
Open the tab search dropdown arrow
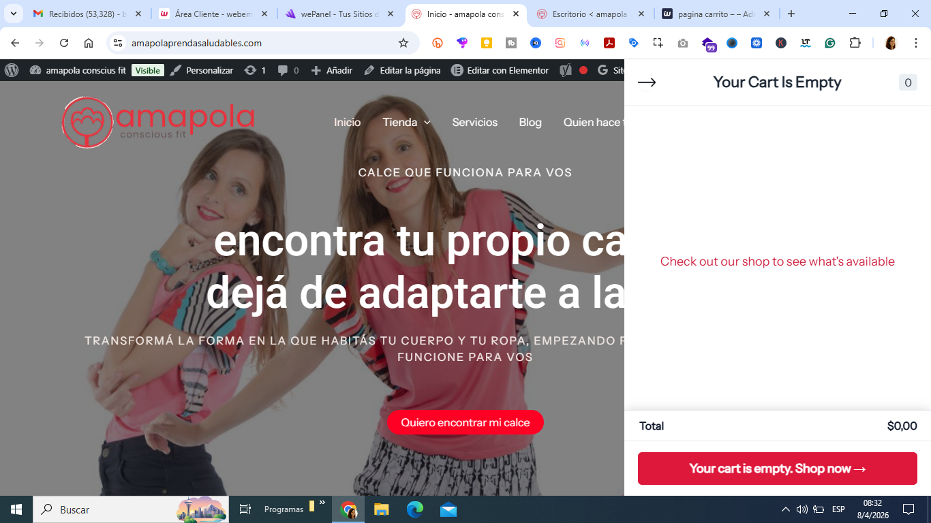pyautogui.click(x=13, y=14)
